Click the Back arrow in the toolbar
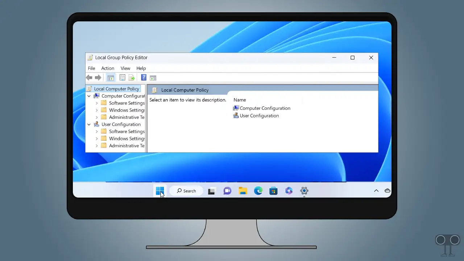Screen dimensions: 464x261 89,78
